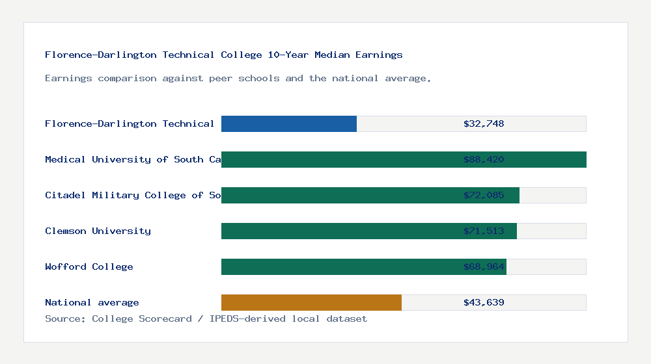651x364 pixels.
Task: Click the '$68,964' value on the Wofford bar
Action: tap(484, 266)
